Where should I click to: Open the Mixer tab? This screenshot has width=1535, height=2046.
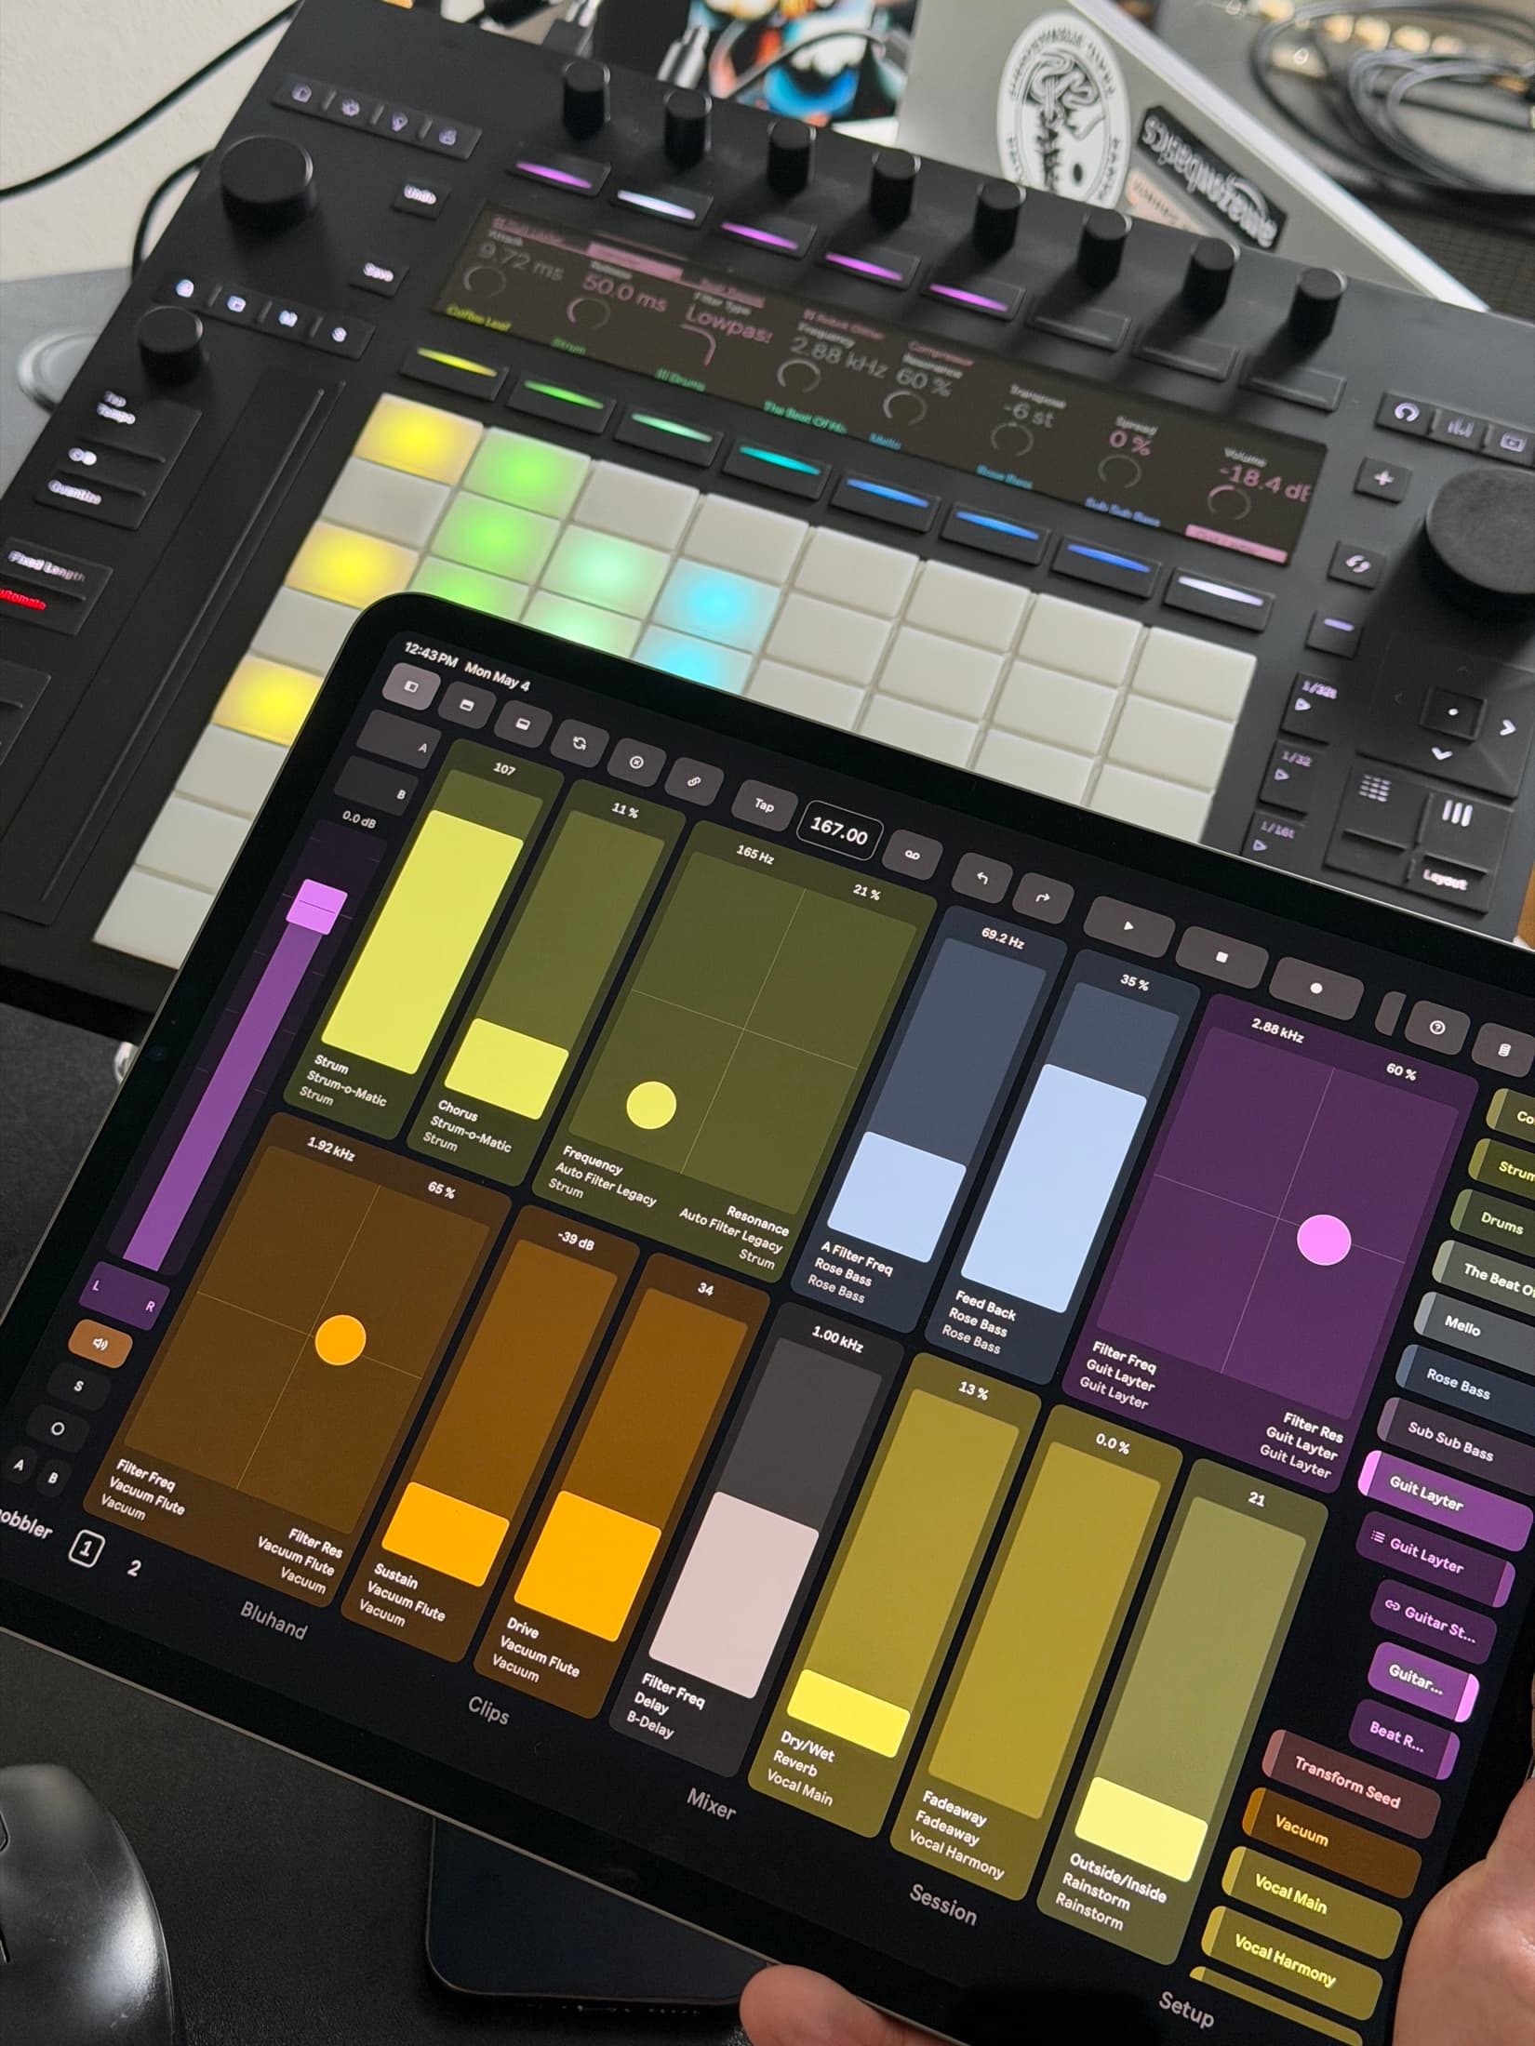point(712,1802)
